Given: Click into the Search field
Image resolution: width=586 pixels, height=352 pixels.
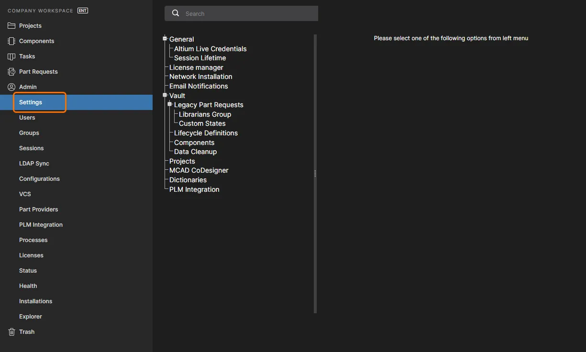Looking at the screenshot, I should coord(242,13).
